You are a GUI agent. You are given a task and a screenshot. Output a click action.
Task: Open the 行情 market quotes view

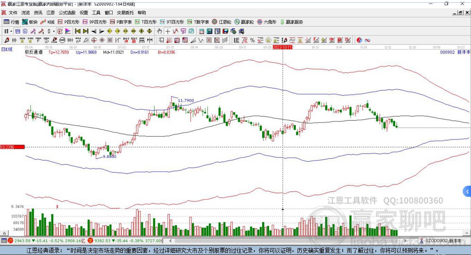click(x=11, y=22)
